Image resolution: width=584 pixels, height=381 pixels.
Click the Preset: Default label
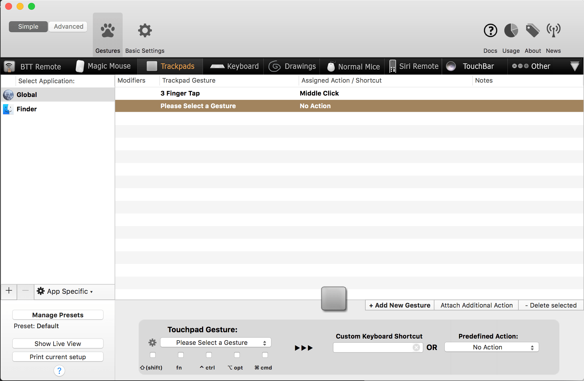point(36,326)
